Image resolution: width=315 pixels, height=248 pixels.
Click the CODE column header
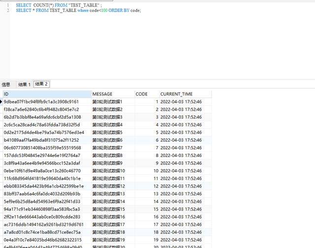[x=147, y=94]
